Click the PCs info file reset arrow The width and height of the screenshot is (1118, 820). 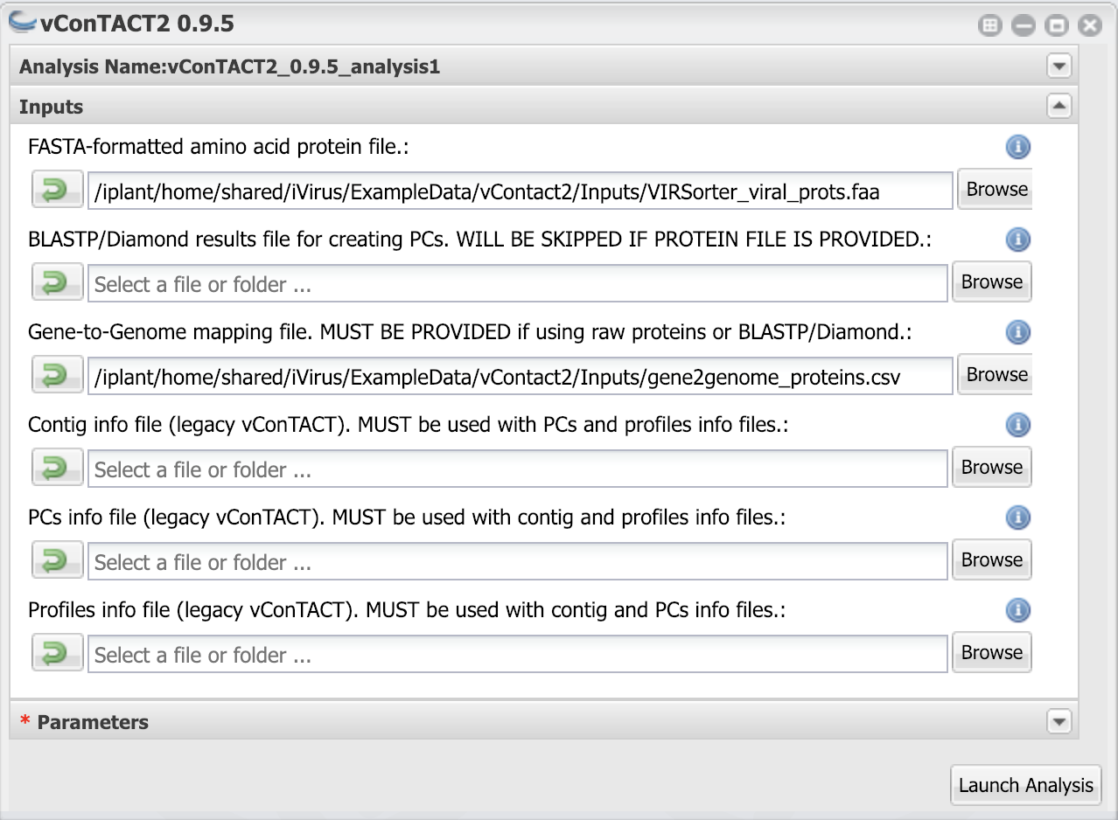[x=56, y=559]
